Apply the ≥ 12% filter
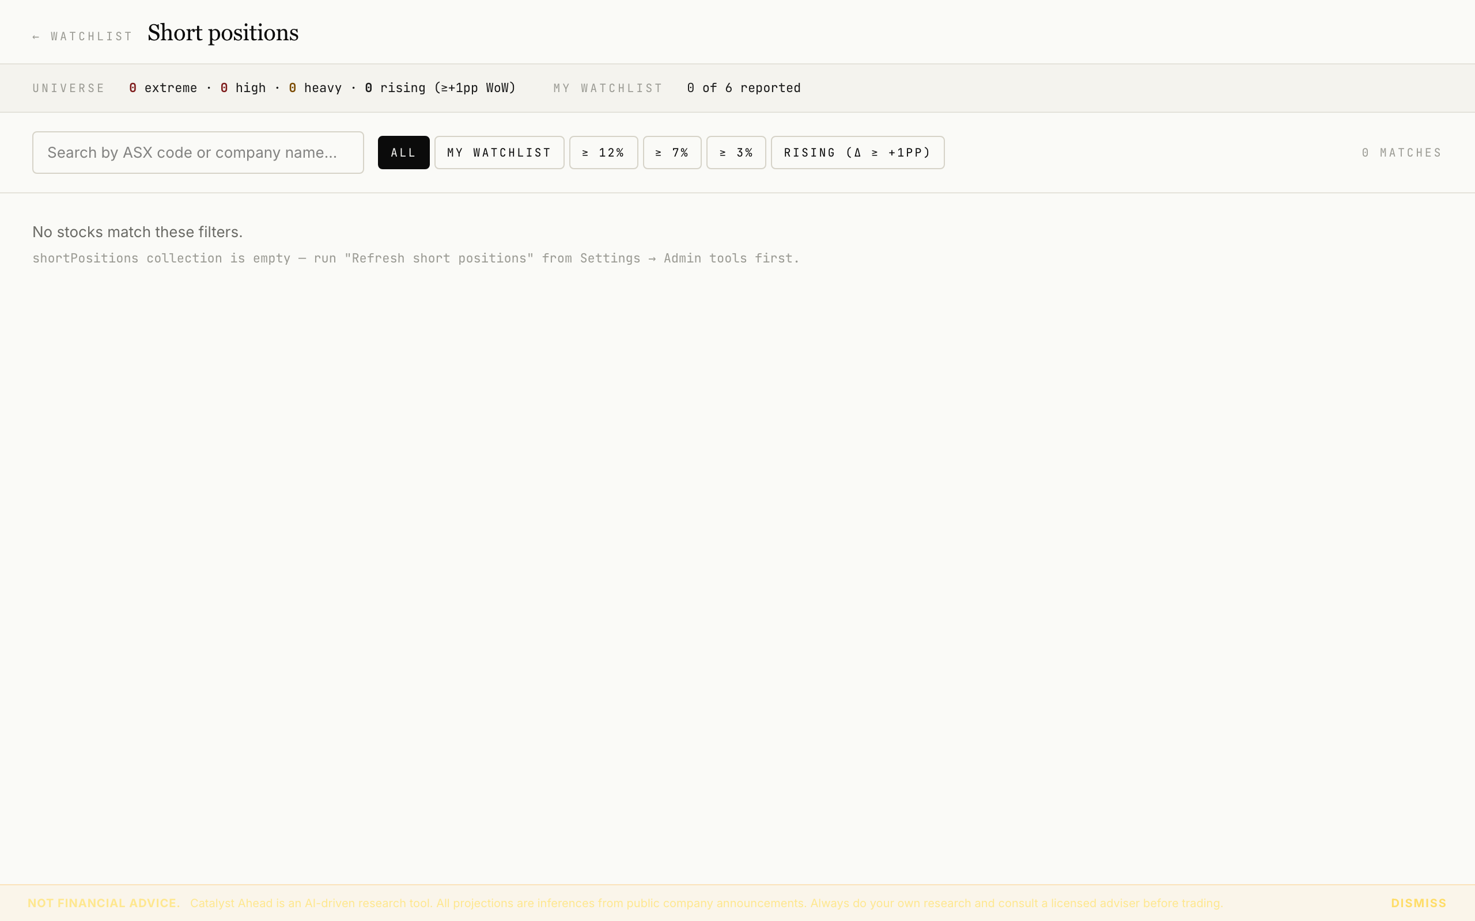 click(x=603, y=153)
